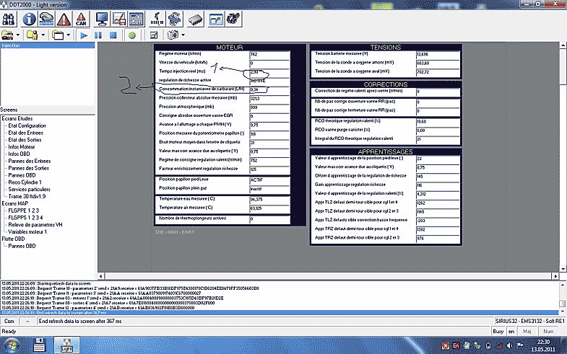Expand the first folder icon dropdown arrow
567x354 pixels.
pos(17,34)
